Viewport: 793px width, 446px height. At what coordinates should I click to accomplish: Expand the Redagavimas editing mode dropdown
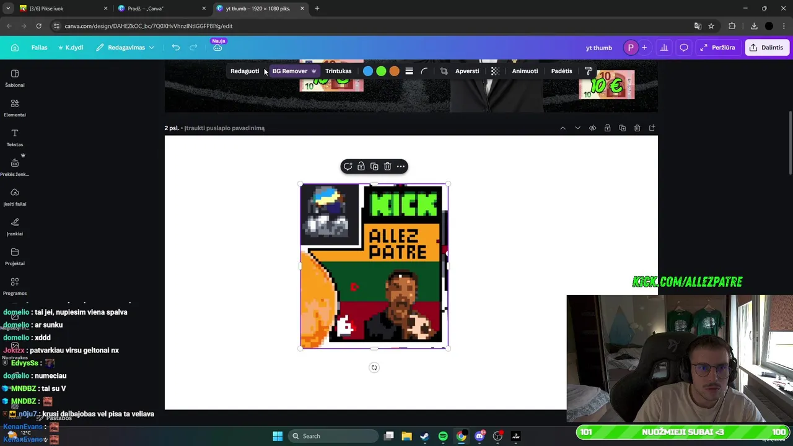coord(125,48)
